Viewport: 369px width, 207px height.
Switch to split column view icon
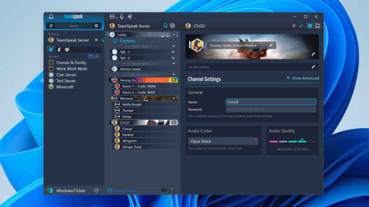(165, 190)
